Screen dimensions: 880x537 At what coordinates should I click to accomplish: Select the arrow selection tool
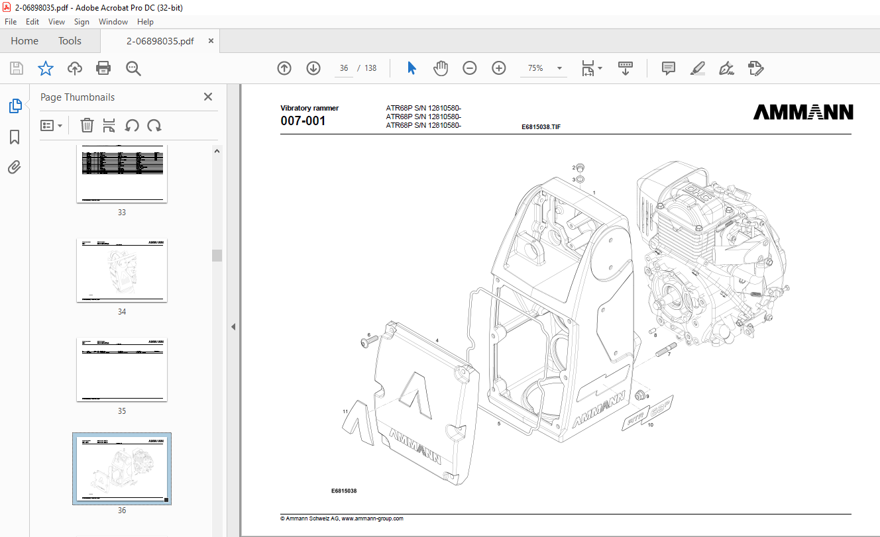(412, 68)
